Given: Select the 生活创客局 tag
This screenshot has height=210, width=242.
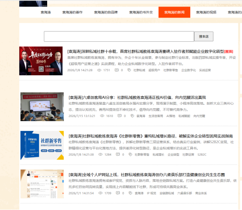Looking at the screenshot, I should coord(156,116).
